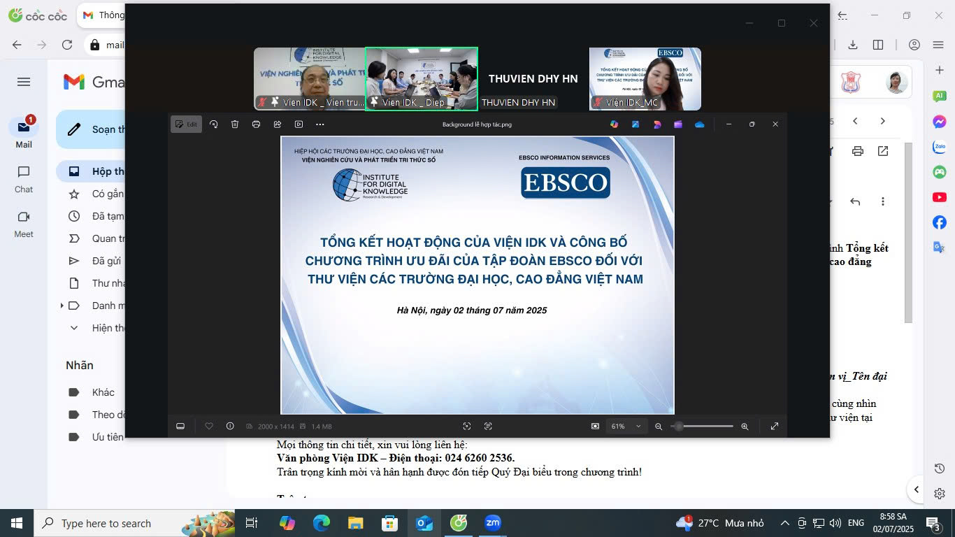Select the Viện IDK_MC video tile
The width and height of the screenshot is (955, 537).
click(645, 79)
